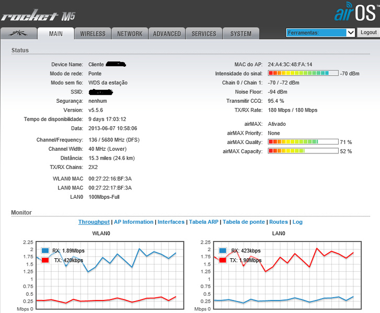This screenshot has height=313, width=380.
Task: Select the 100Mbps-Full LAN0 value
Action: pos(104,197)
